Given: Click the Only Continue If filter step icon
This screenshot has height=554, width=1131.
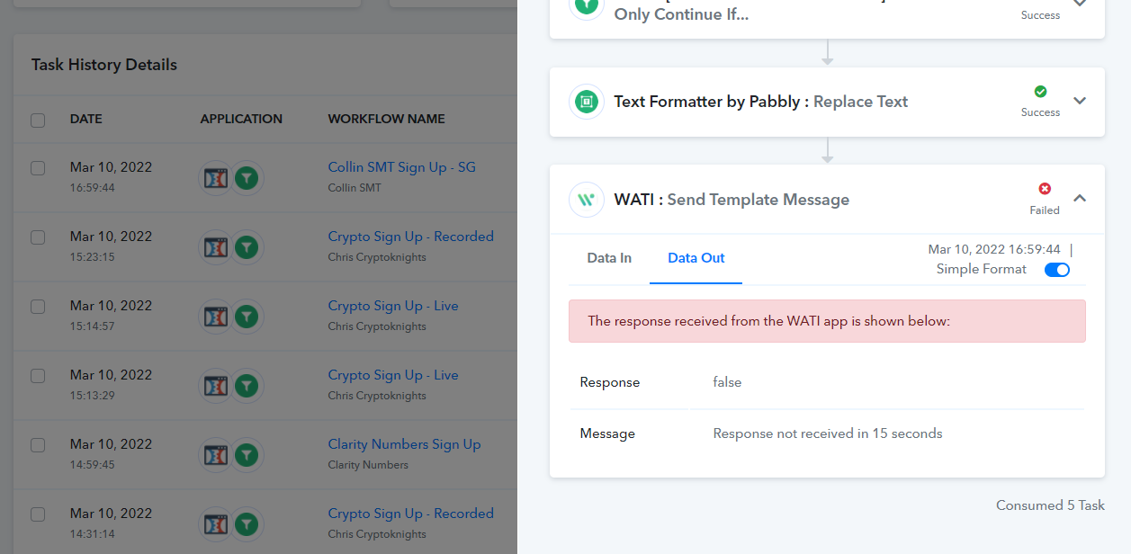Looking at the screenshot, I should click(587, 5).
